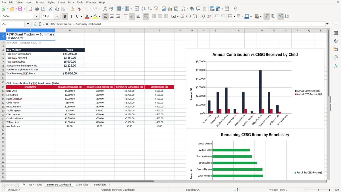This screenshot has height=192, width=341.
Task: Toggle center horizontally alignment
Action: coord(112,16)
